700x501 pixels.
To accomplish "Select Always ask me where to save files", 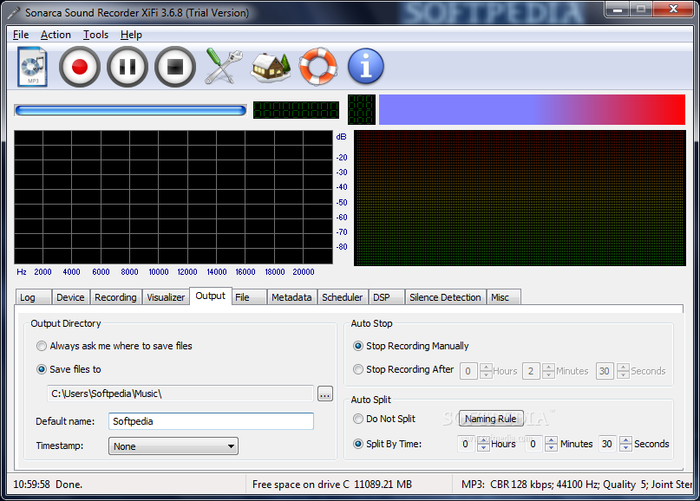I will click(114, 346).
